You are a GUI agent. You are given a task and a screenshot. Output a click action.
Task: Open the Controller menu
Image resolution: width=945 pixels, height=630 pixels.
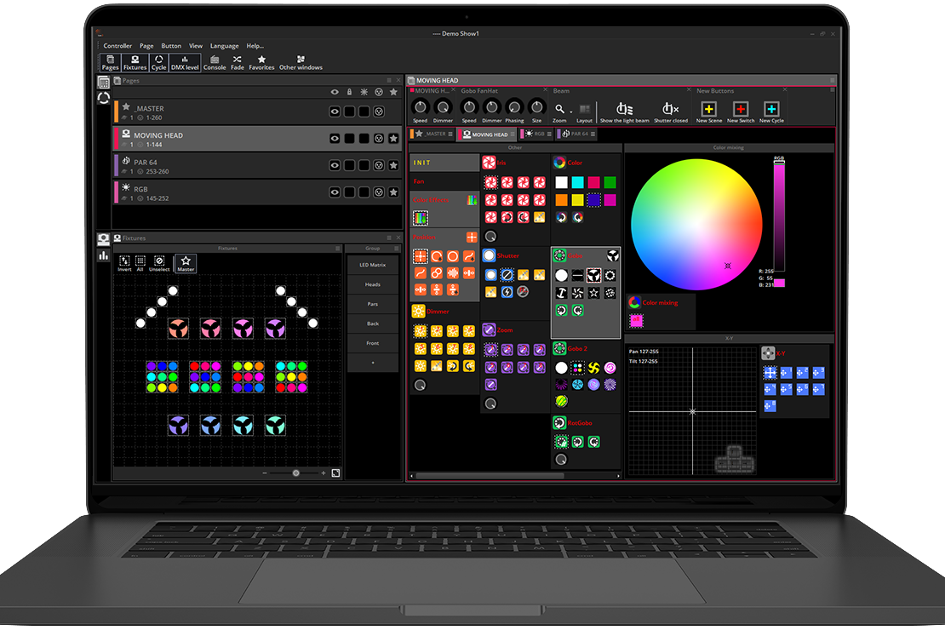(117, 46)
